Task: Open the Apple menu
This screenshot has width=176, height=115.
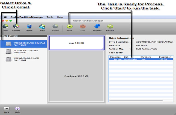Action: [x=5, y=17]
